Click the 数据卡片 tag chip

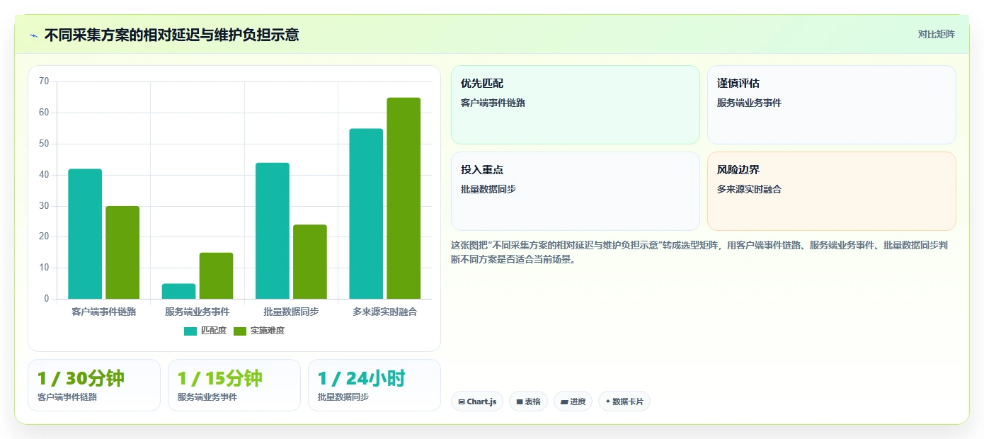point(624,401)
